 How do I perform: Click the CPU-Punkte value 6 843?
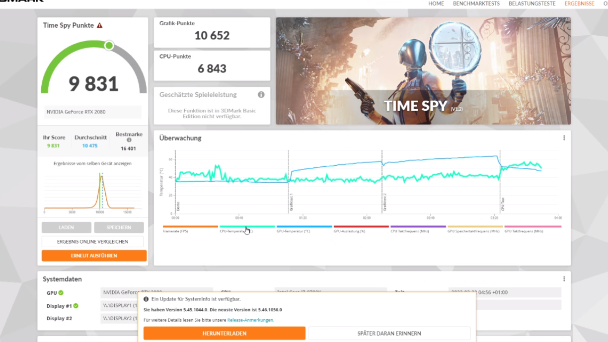[x=212, y=68]
